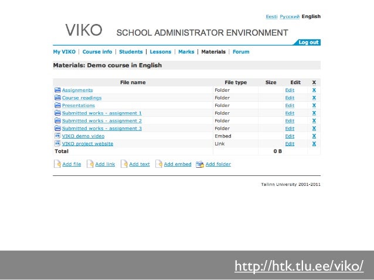
Task: Click folder icon of Submitted works assignment 1
Action: pyautogui.click(x=57, y=113)
